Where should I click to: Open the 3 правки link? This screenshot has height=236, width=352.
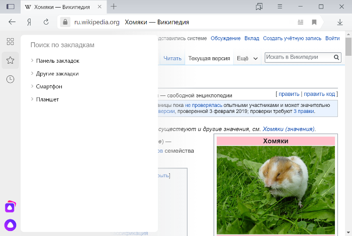click(x=304, y=111)
